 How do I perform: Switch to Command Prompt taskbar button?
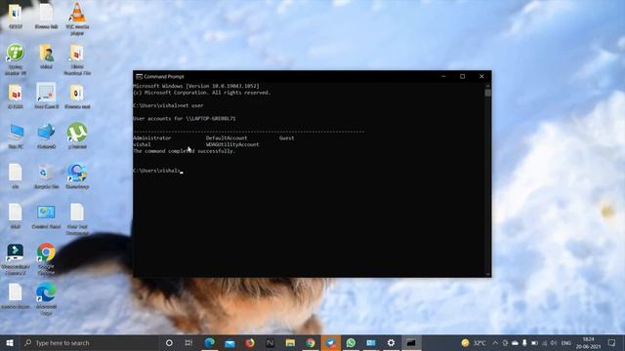[x=411, y=342]
